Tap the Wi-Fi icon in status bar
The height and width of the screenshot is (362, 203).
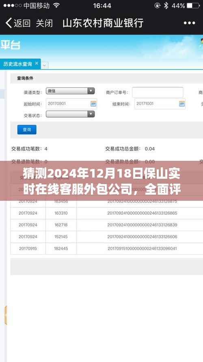pyautogui.click(x=56, y=6)
